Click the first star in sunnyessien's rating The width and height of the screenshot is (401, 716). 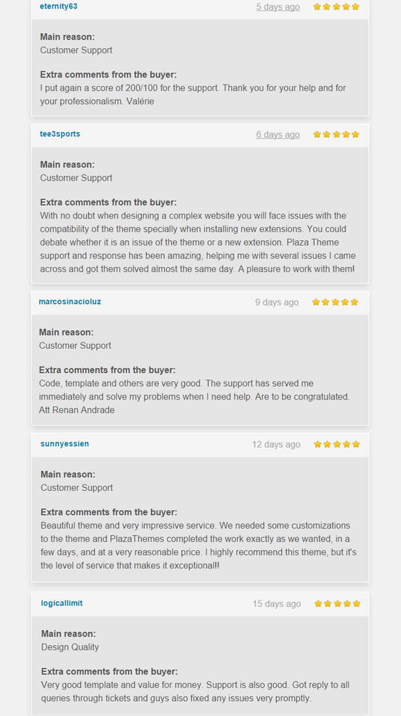point(318,445)
